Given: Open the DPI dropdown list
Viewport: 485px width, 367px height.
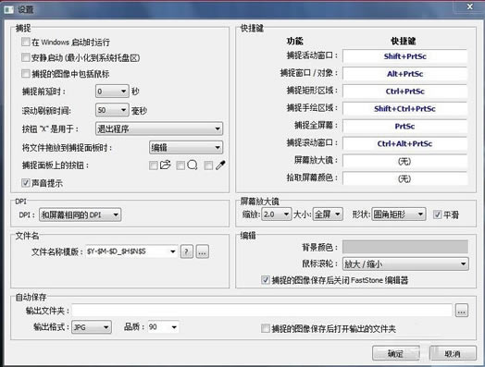Looking at the screenshot, I should click(81, 214).
